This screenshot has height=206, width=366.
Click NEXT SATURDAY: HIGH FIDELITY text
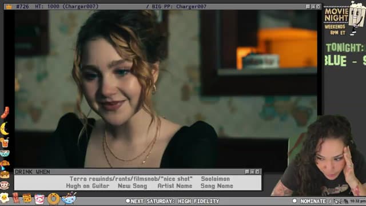pyautogui.click(x=175, y=201)
